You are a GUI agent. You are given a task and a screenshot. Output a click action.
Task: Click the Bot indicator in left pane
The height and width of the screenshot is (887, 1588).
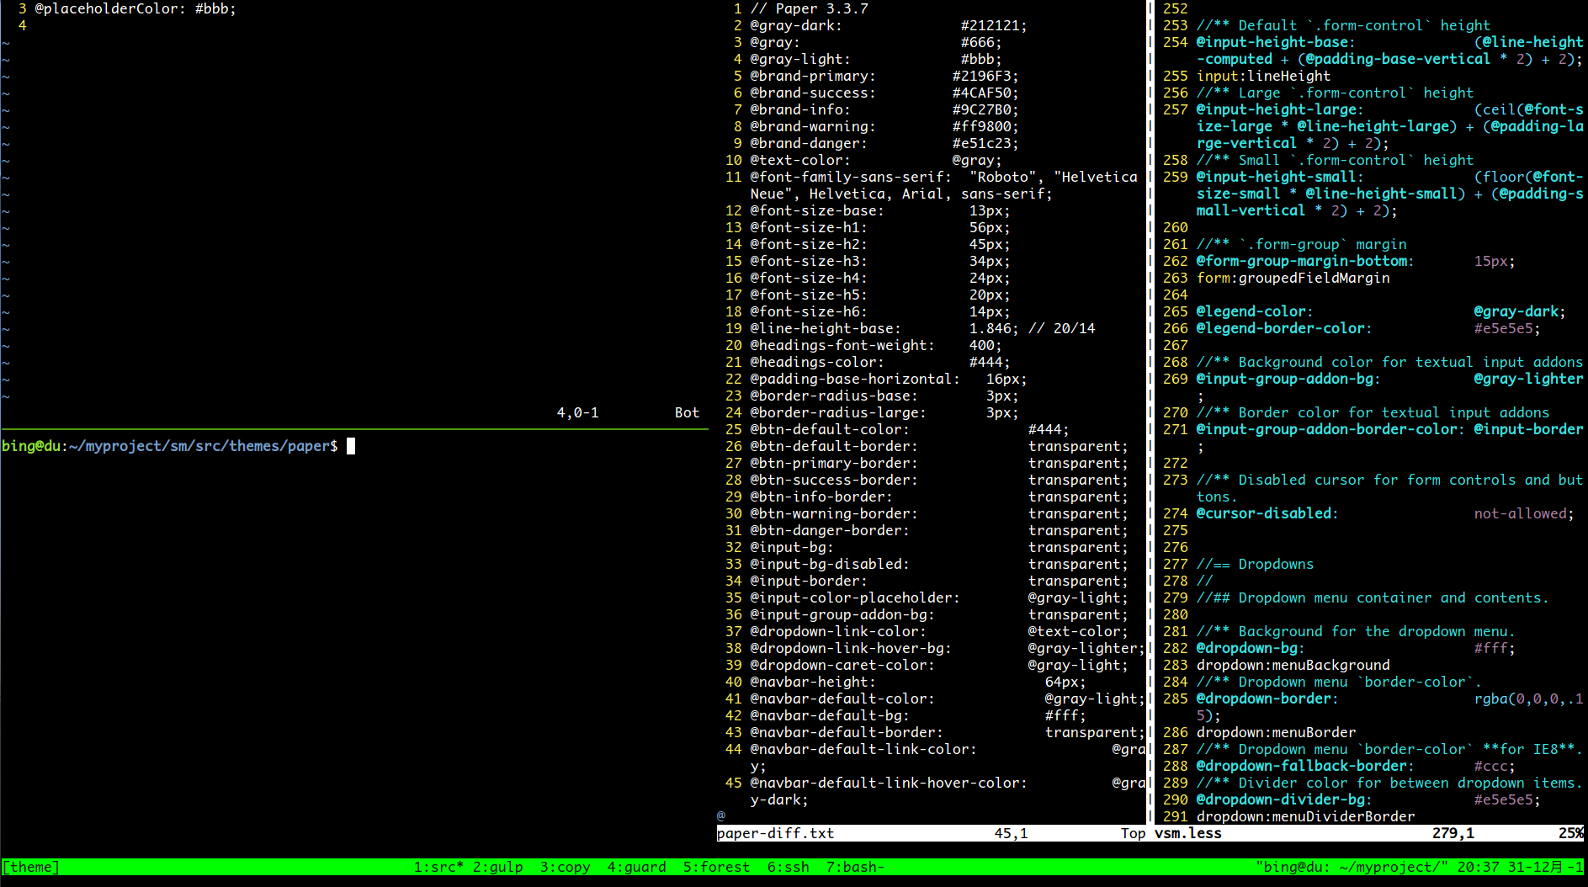(687, 412)
